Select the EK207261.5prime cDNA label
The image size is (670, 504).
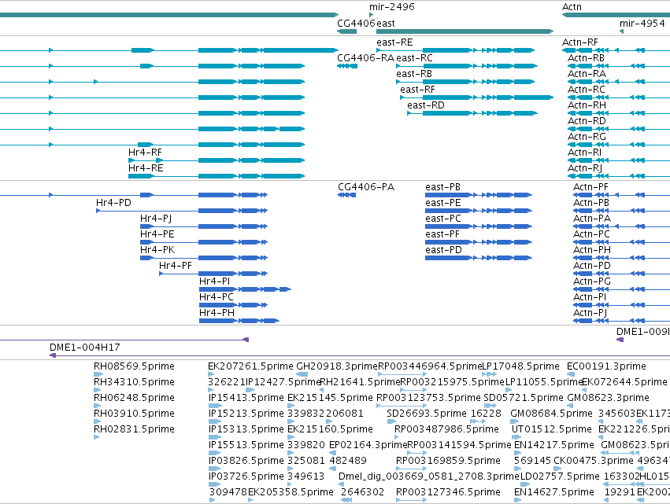(x=250, y=366)
